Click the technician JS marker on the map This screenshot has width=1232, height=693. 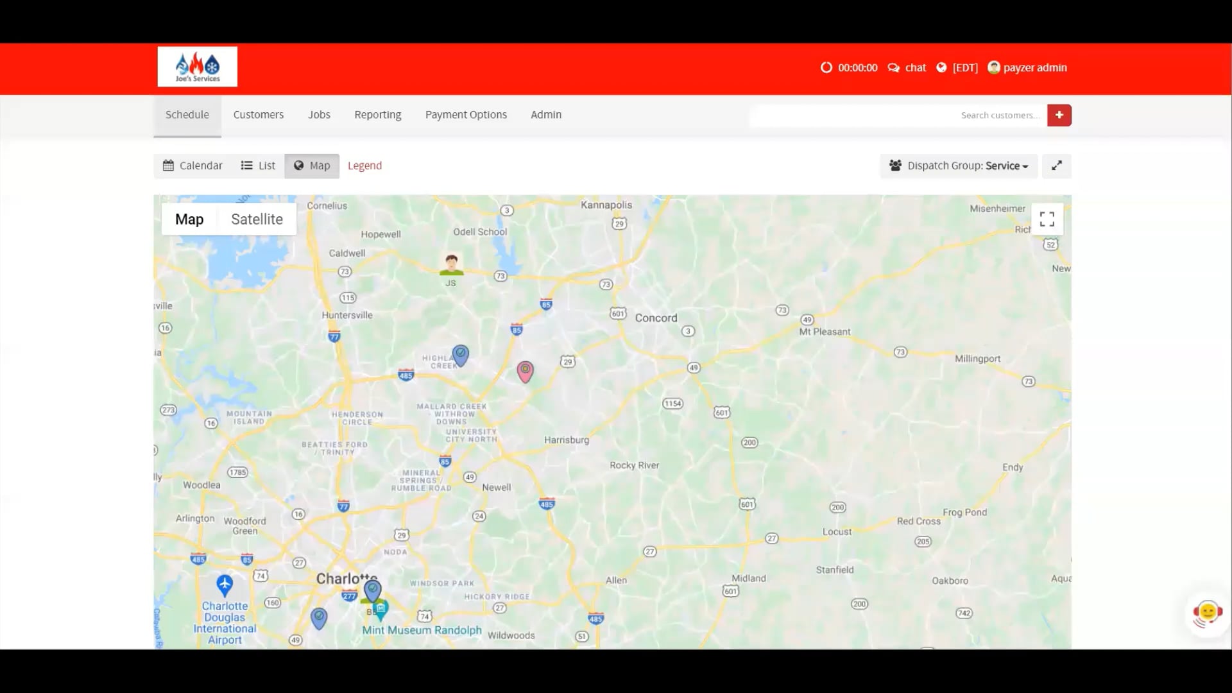(451, 265)
